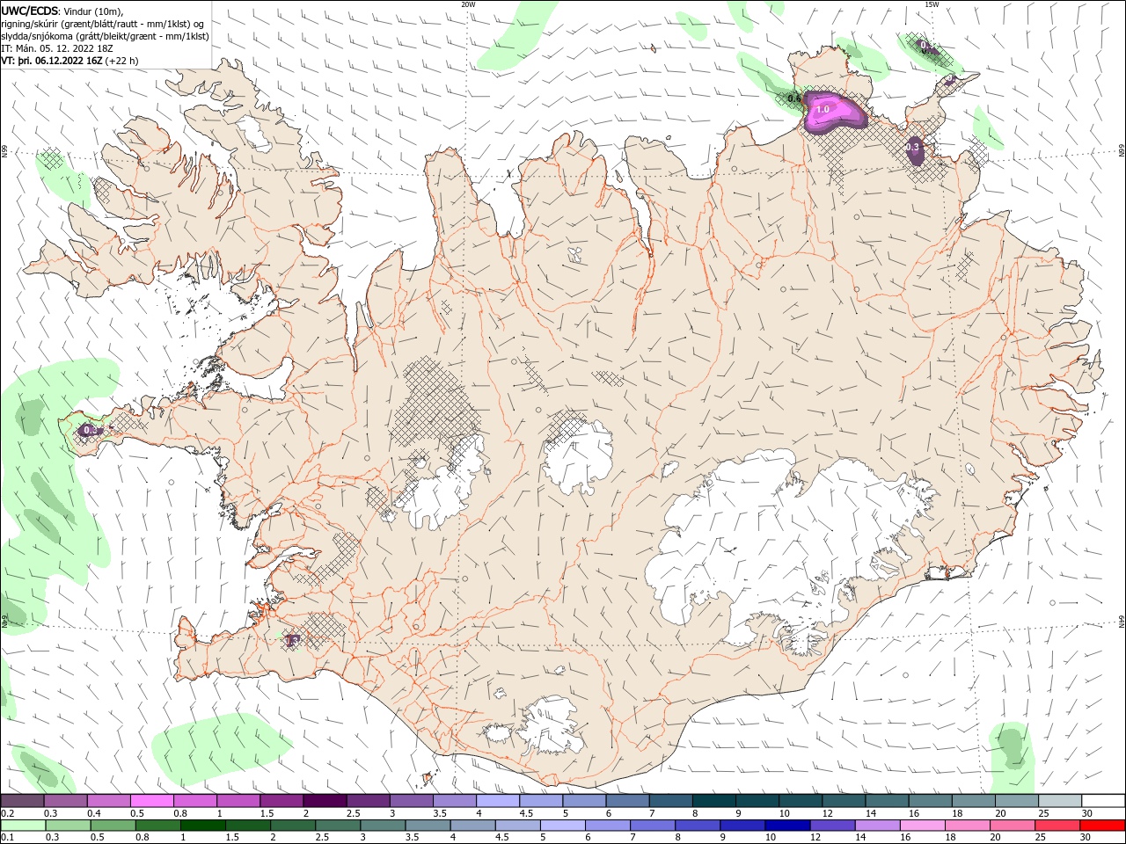Click the '1.0' value on the magenta snow area
The image size is (1126, 844).
pyautogui.click(x=823, y=110)
